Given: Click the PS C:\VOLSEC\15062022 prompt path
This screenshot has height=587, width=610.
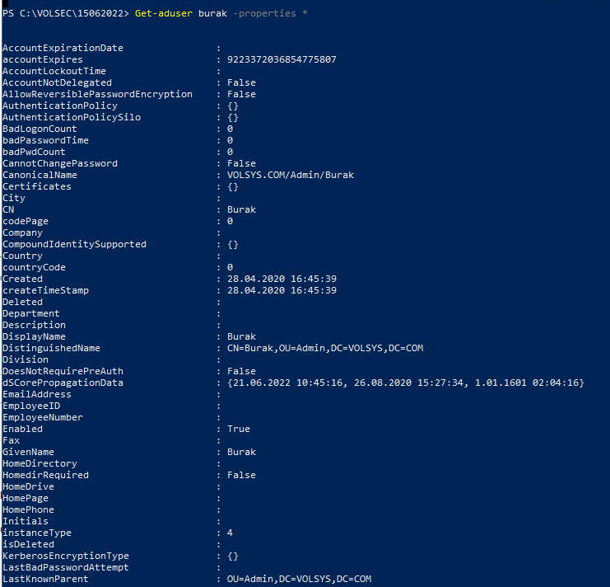Looking at the screenshot, I should pyautogui.click(x=64, y=15).
